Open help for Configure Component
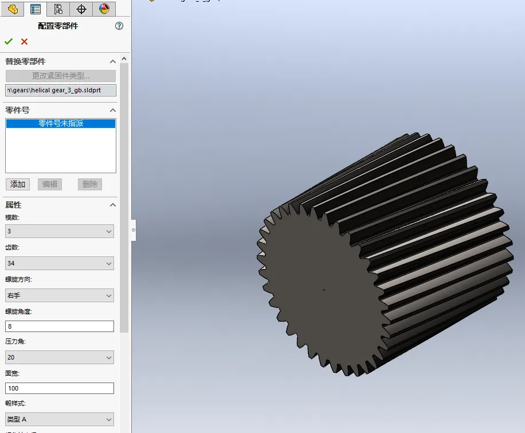The image size is (525, 433). point(119,26)
